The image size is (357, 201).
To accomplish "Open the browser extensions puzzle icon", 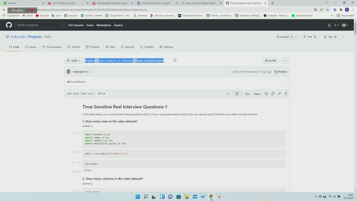I will [x=341, y=10].
